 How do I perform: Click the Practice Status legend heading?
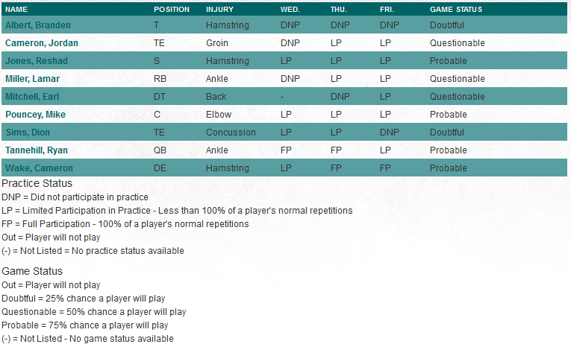coord(37,183)
